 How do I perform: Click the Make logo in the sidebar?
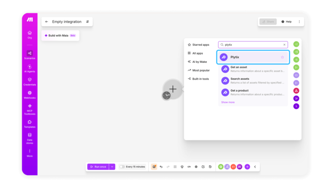pyautogui.click(x=29, y=20)
